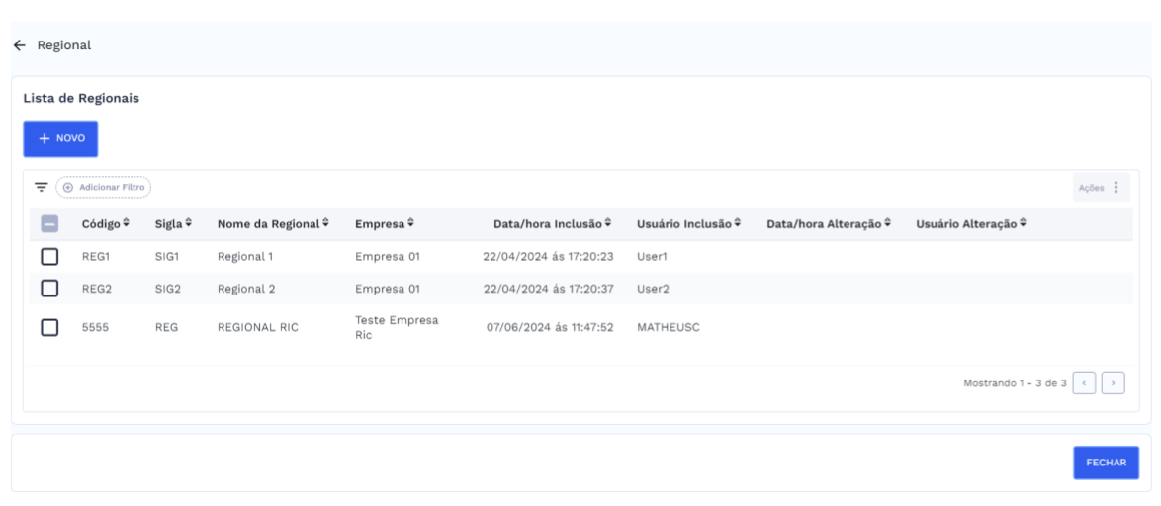This screenshot has width=1161, height=506.
Task: Click the FECHAR button
Action: click(x=1106, y=464)
